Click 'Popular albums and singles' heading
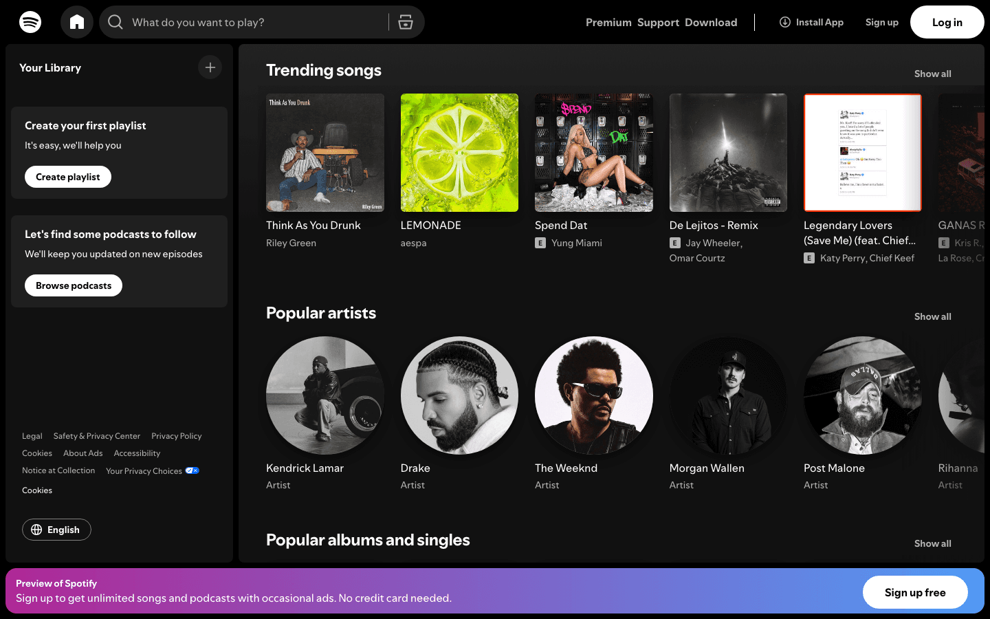This screenshot has width=990, height=619. pos(368,540)
